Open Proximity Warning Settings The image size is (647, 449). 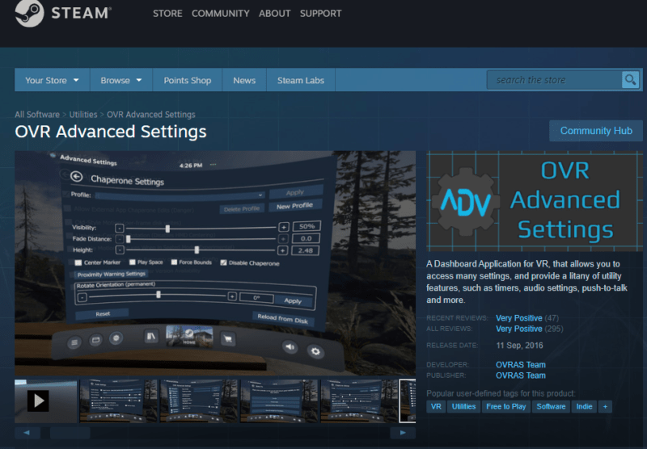tap(112, 275)
